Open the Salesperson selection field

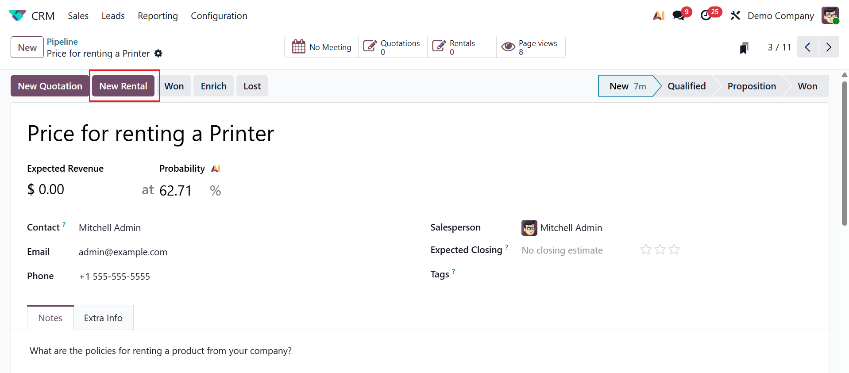click(571, 227)
